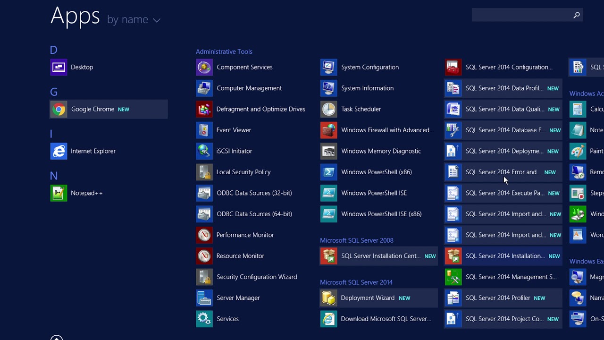Viewport: 604px width, 340px height.
Task: Select the Microsoft SQL Server 2008 header
Action: click(x=357, y=240)
